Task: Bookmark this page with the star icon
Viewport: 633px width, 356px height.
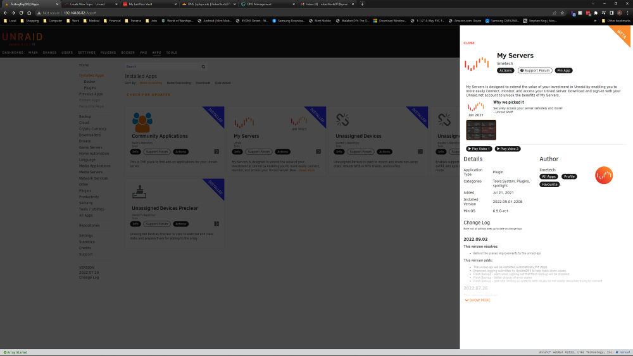Action: point(562,13)
